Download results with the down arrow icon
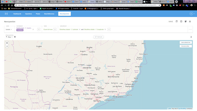The width and height of the screenshot is (197, 111). tap(191, 37)
